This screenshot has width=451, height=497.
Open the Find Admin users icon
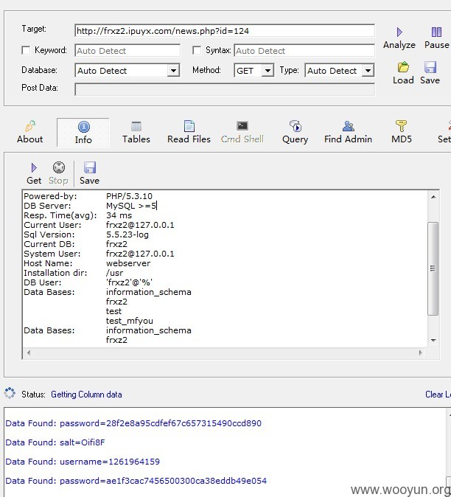pyautogui.click(x=348, y=126)
